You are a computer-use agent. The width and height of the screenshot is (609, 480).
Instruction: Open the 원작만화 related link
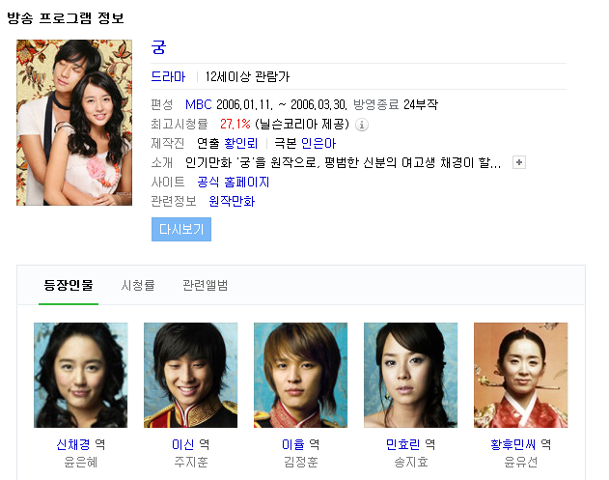(232, 201)
